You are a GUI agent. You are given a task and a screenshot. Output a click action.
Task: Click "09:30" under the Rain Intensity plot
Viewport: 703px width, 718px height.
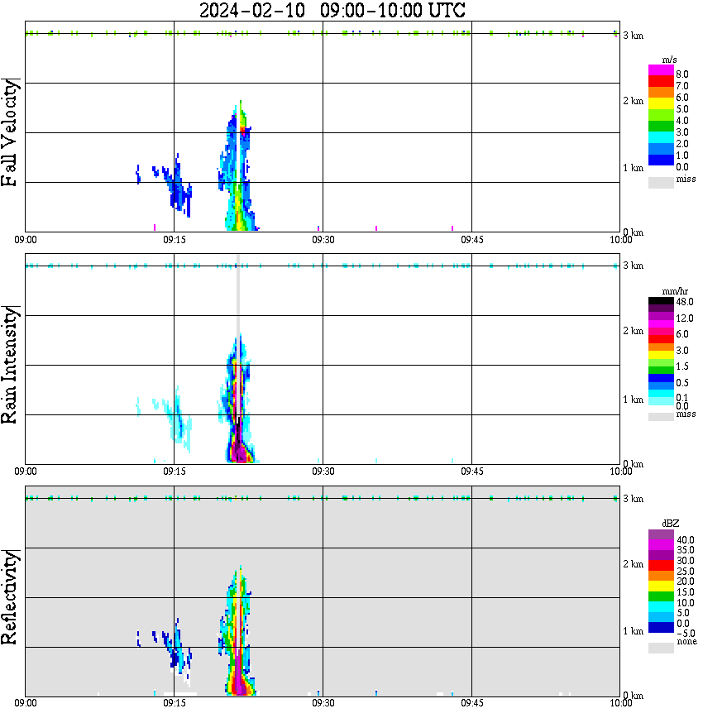(323, 471)
